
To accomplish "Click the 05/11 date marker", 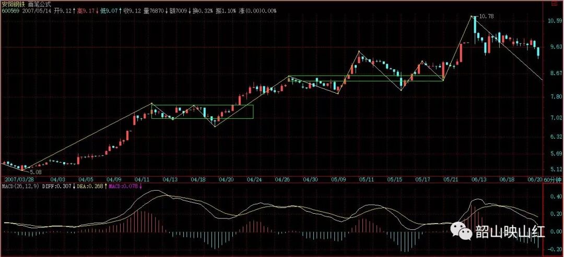I will point(366,179).
